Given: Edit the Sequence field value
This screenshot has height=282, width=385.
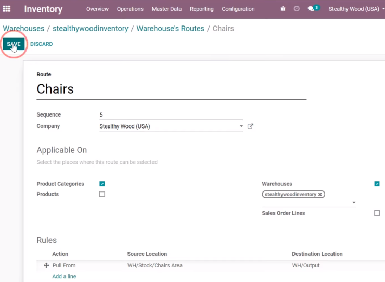Looking at the screenshot, I should pos(171,114).
